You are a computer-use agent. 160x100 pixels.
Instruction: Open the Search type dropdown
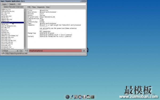pos(15,4)
